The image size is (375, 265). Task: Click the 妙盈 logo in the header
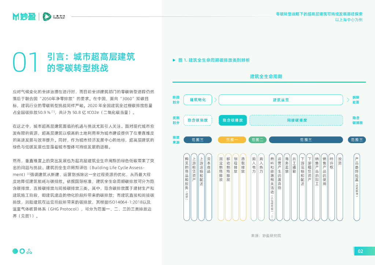pyautogui.click(x=24, y=16)
